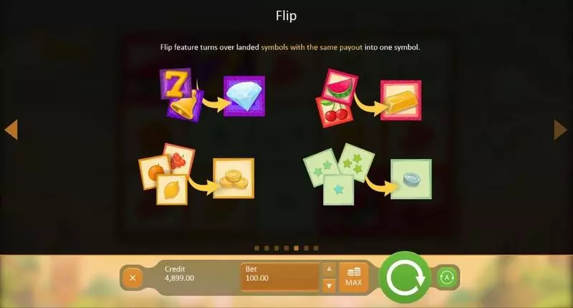Image resolution: width=573 pixels, height=308 pixels.
Task: Click the lucky seven symbol
Action: 175,83
